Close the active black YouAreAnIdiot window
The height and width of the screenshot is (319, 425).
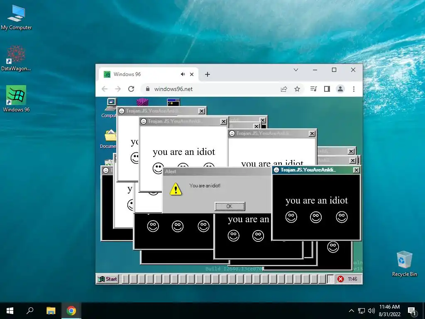coord(357,170)
